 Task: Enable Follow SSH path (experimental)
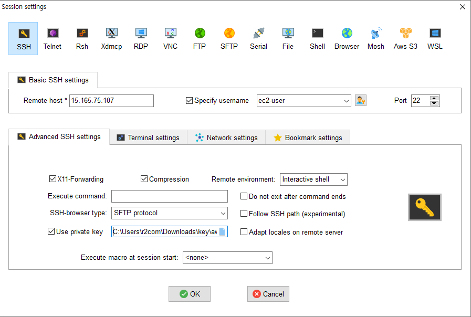244,214
